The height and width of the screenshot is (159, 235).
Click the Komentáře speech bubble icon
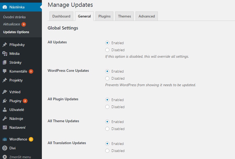click(x=5, y=71)
